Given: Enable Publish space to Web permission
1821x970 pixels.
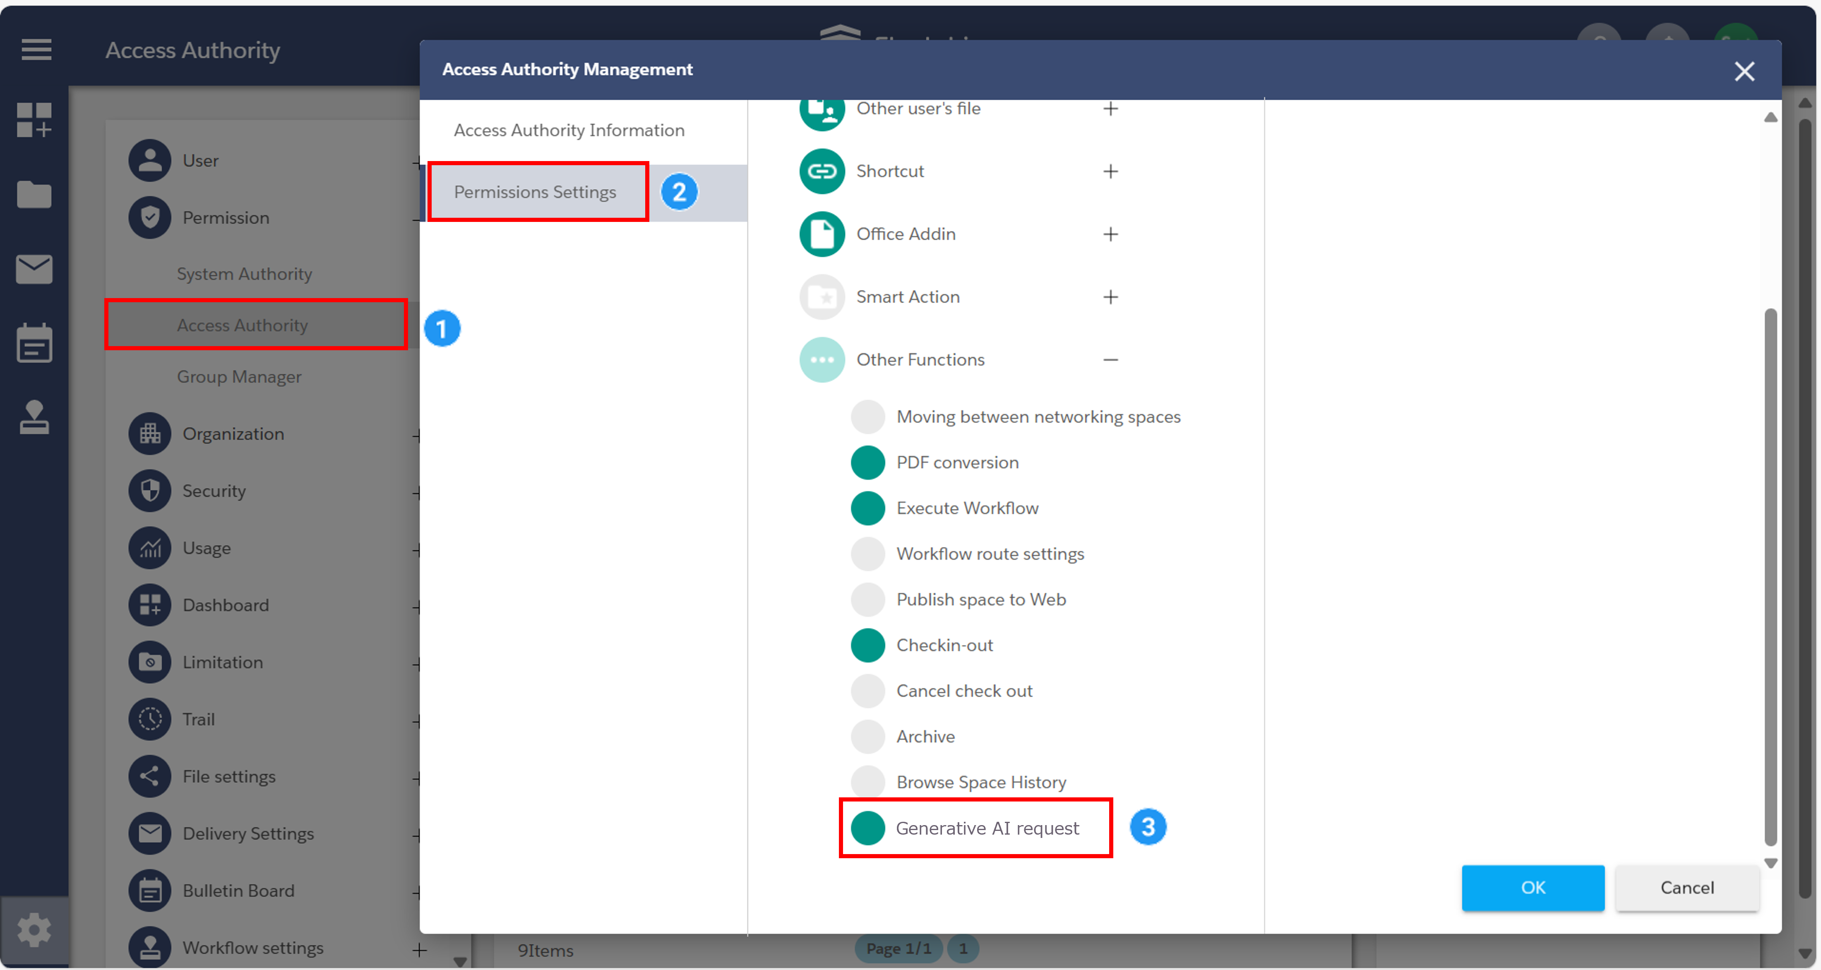Looking at the screenshot, I should click(x=868, y=599).
